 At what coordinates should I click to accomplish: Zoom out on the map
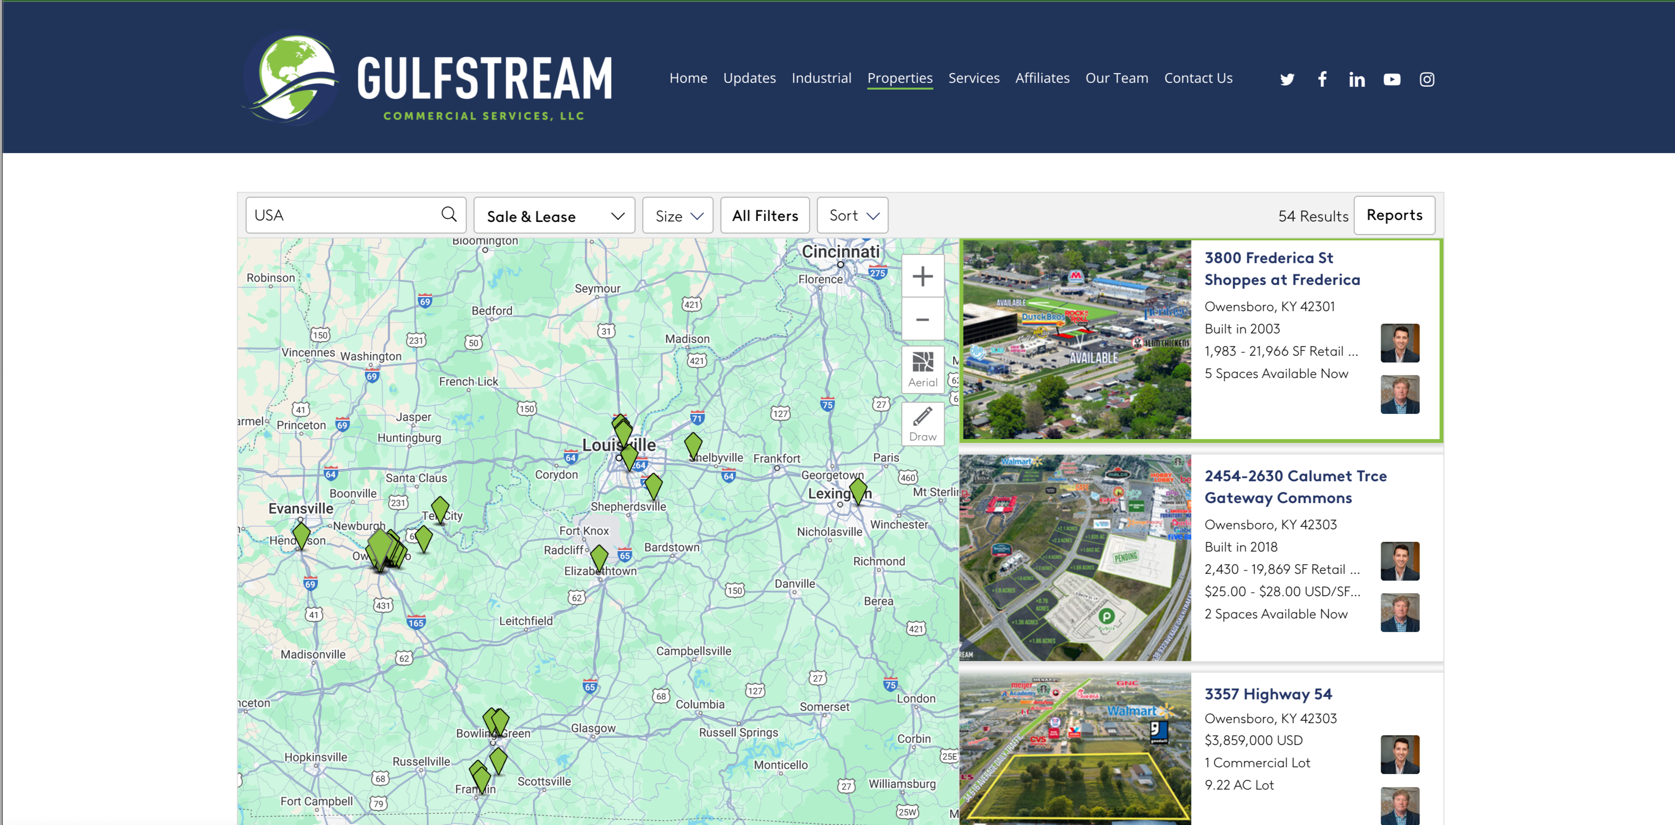point(922,319)
